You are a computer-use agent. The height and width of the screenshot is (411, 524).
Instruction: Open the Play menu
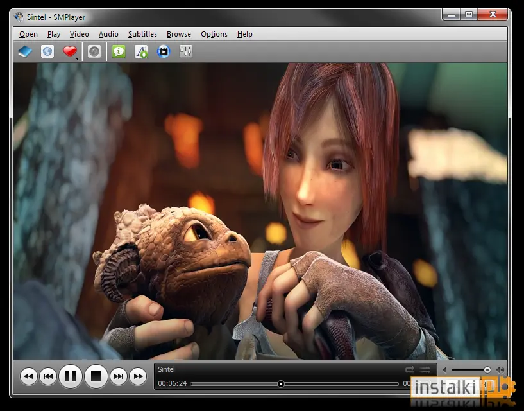pos(54,34)
